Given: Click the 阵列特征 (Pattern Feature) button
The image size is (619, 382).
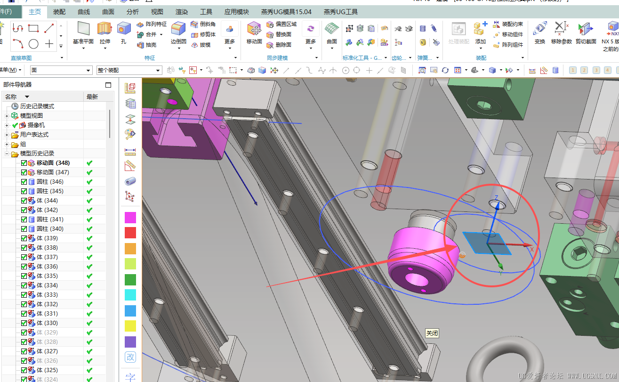Looking at the screenshot, I should [x=152, y=24].
